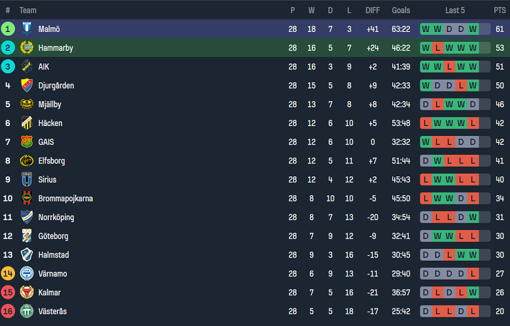Click the Kalmar club crest icon
Viewport: 510px width, 326px height.
(27, 293)
